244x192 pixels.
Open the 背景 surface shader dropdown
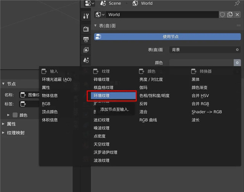point(205,50)
